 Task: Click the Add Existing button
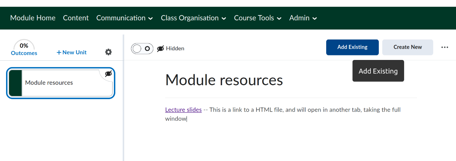(x=352, y=47)
